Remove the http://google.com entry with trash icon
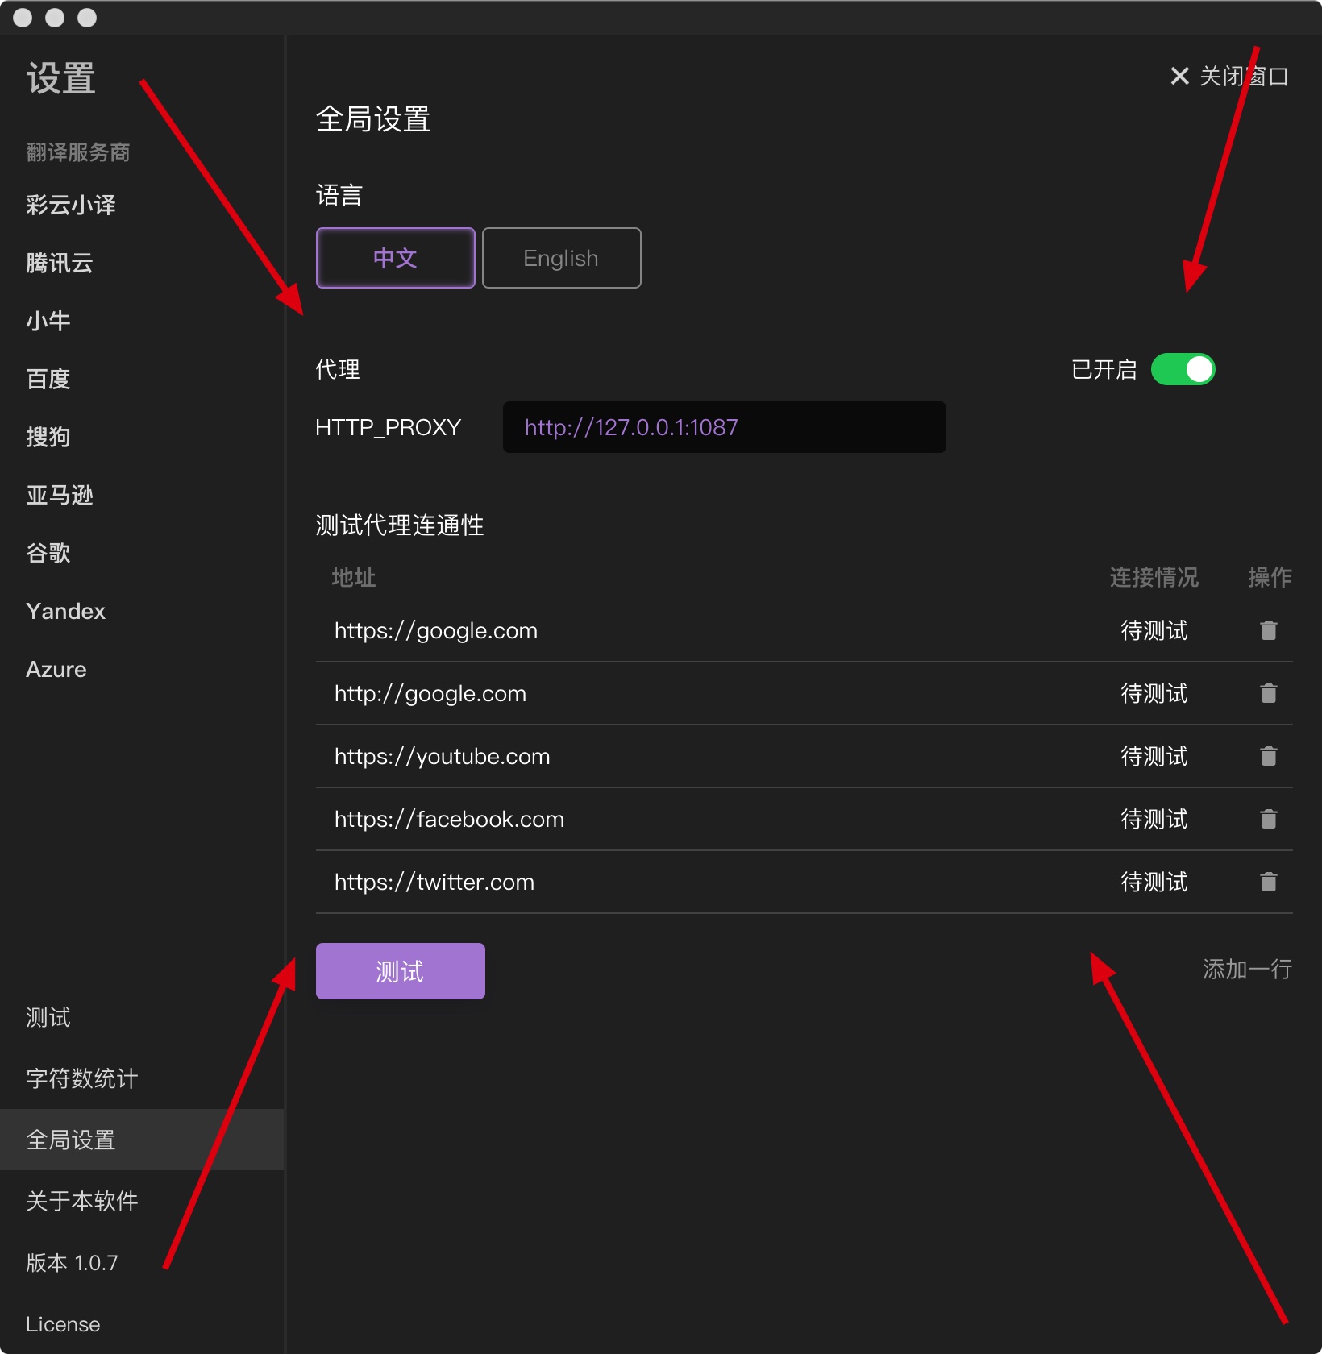Screen dimensions: 1322x1354 (1269, 693)
